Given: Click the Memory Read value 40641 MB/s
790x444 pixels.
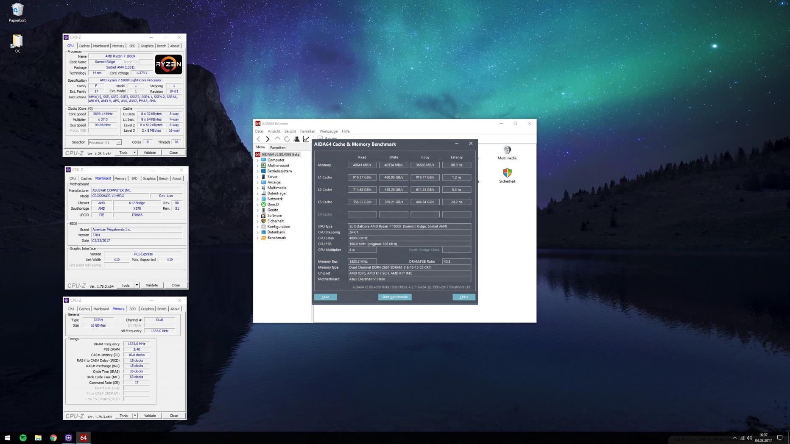Looking at the screenshot, I should (x=362, y=165).
